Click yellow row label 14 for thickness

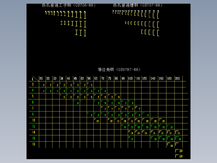click(33, 132)
